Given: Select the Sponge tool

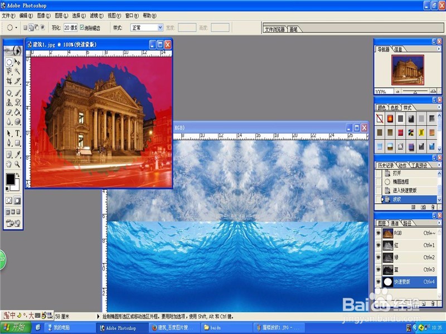Looking at the screenshot, I should pos(17,121).
